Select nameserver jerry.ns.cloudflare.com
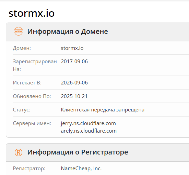This screenshot has height=175, width=189. click(88, 123)
